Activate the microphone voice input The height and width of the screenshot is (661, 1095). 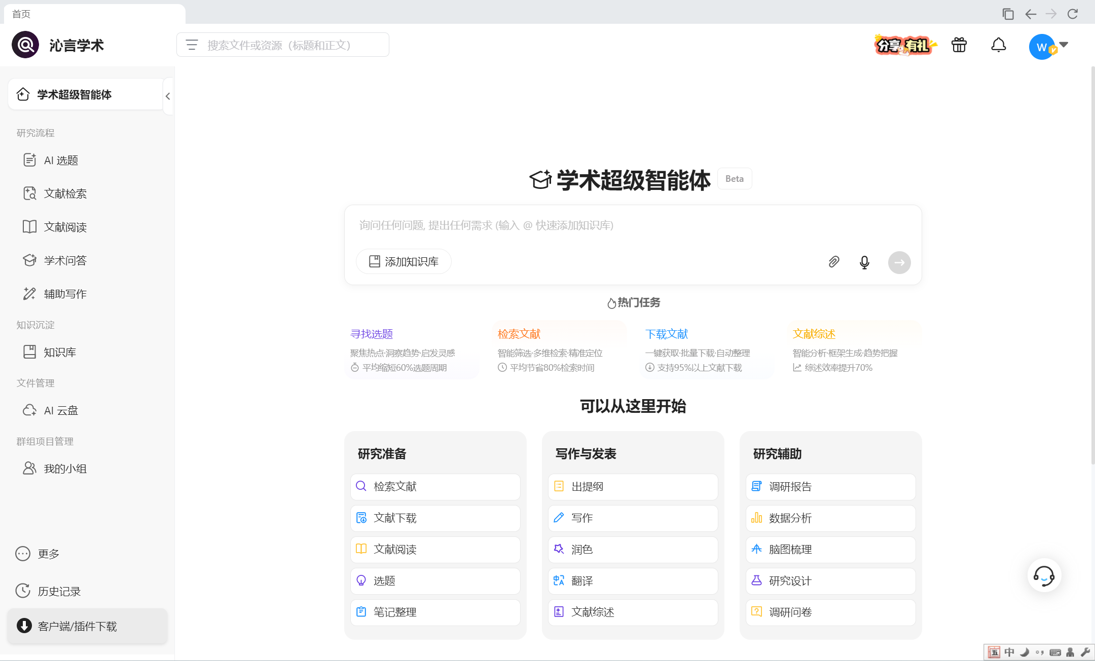click(x=864, y=262)
